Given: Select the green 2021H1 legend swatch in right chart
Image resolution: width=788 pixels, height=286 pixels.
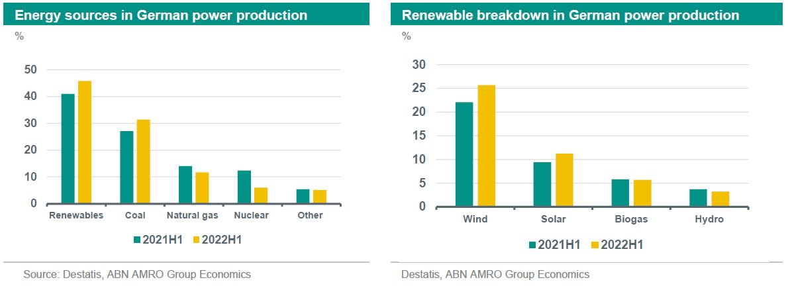Looking at the screenshot, I should tap(532, 245).
